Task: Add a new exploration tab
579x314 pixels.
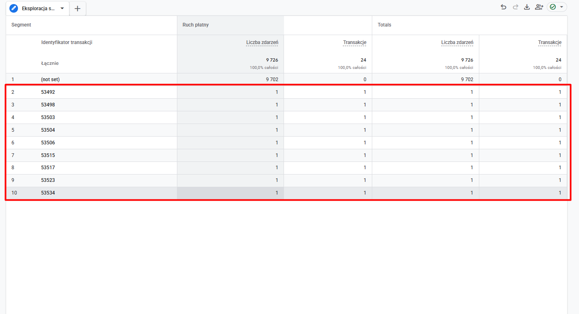Action: coord(78,9)
